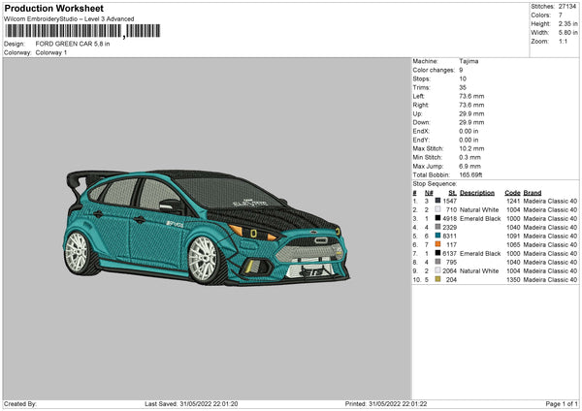Select the Stops value "10"

coord(463,79)
